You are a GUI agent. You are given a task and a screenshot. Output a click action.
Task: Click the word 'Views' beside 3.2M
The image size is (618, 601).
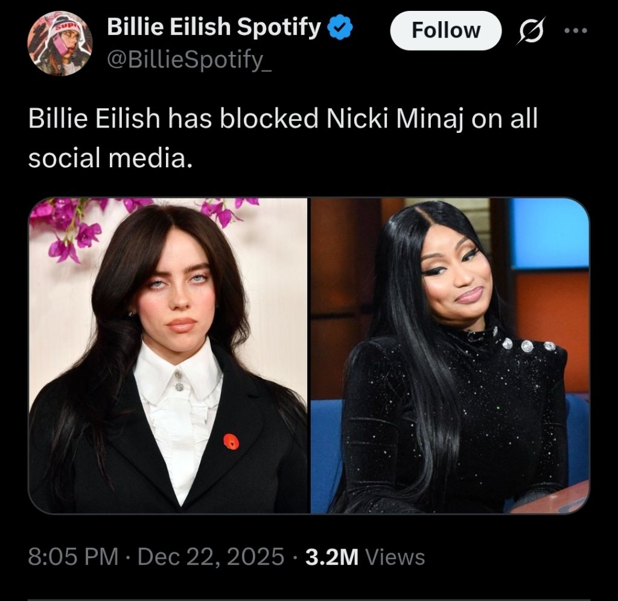tap(395, 557)
